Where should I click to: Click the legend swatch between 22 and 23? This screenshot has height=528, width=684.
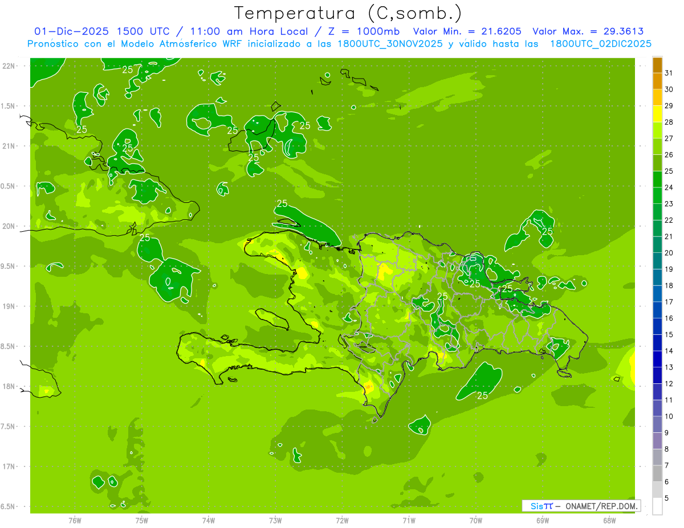click(657, 212)
